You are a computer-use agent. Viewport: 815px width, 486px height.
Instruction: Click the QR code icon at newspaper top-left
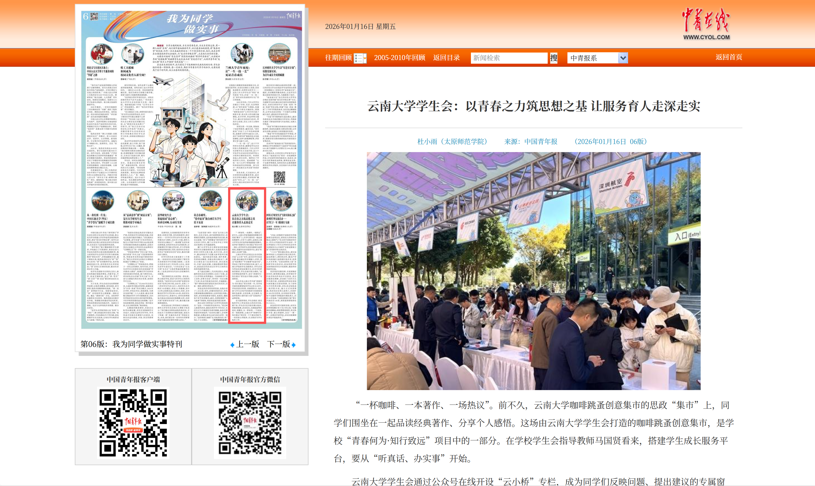pyautogui.click(x=94, y=16)
